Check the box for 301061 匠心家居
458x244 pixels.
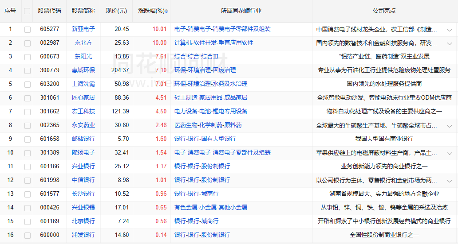tap(28, 98)
